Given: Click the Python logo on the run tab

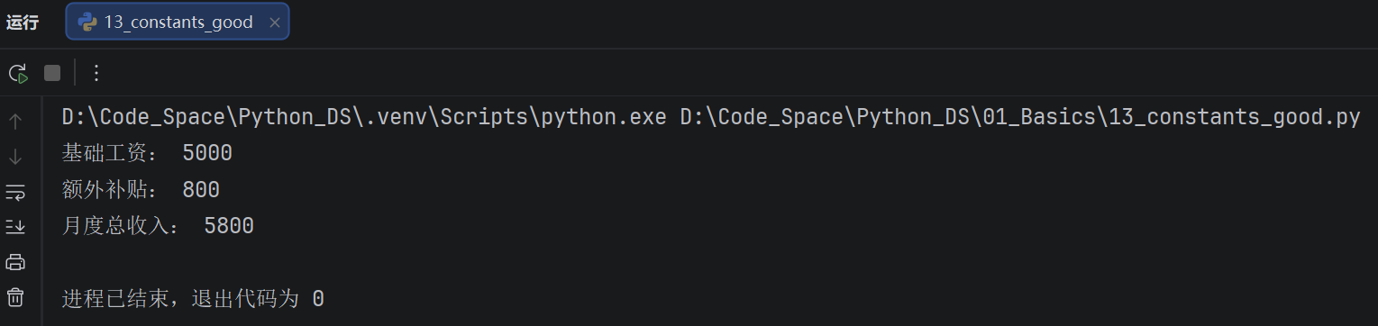Looking at the screenshot, I should (87, 22).
